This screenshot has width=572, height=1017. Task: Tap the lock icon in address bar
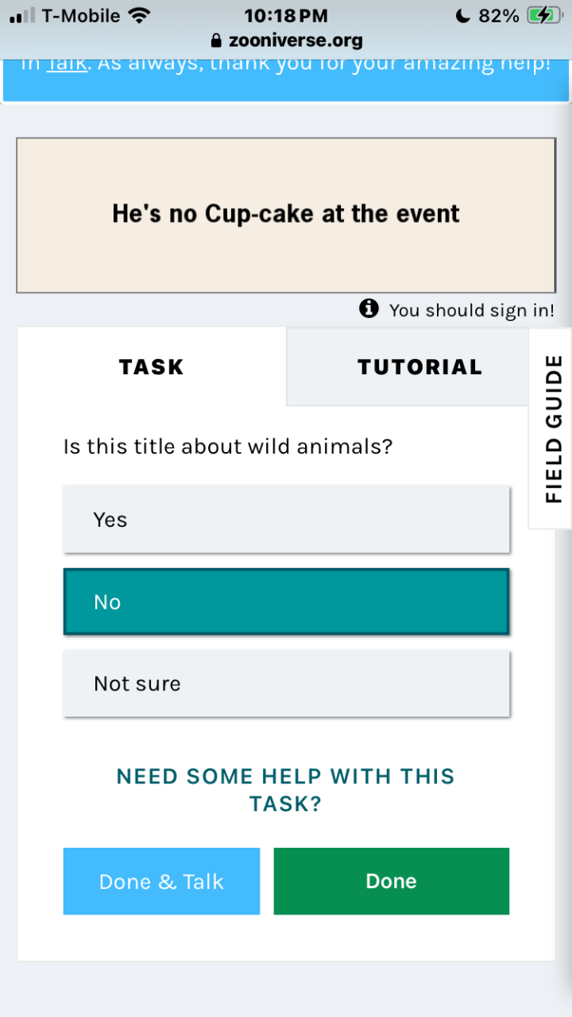pyautogui.click(x=215, y=41)
